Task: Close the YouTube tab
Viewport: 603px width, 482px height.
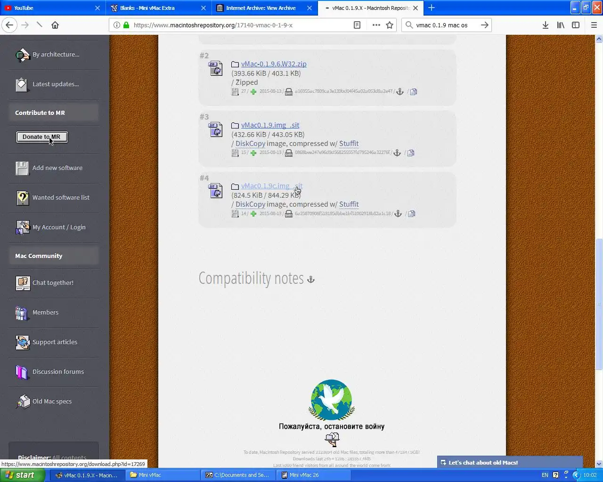Action: 98,8
